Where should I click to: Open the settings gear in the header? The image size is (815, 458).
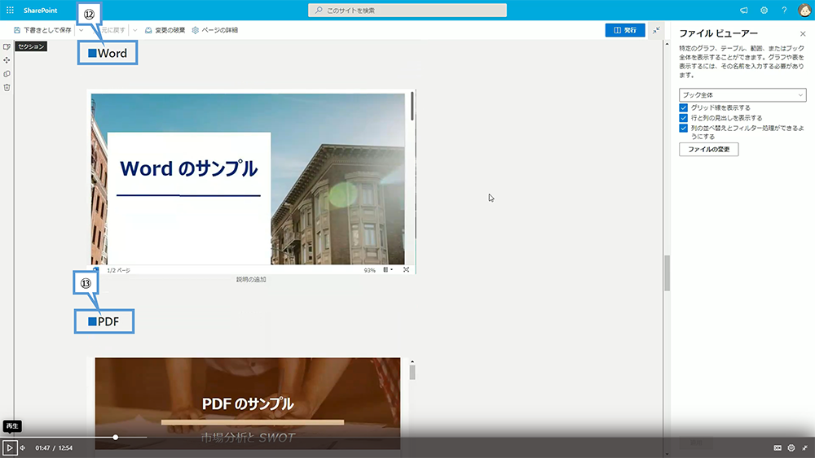764,11
